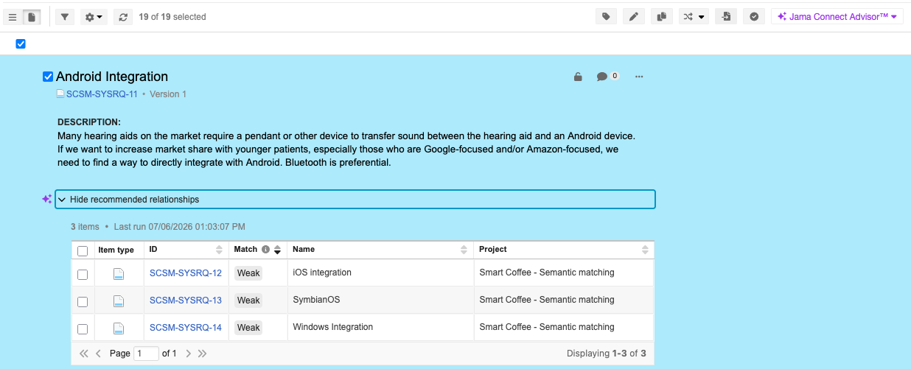Tick the SymbianOS row checkbox
Screen dimensions: 911x369
click(x=83, y=301)
